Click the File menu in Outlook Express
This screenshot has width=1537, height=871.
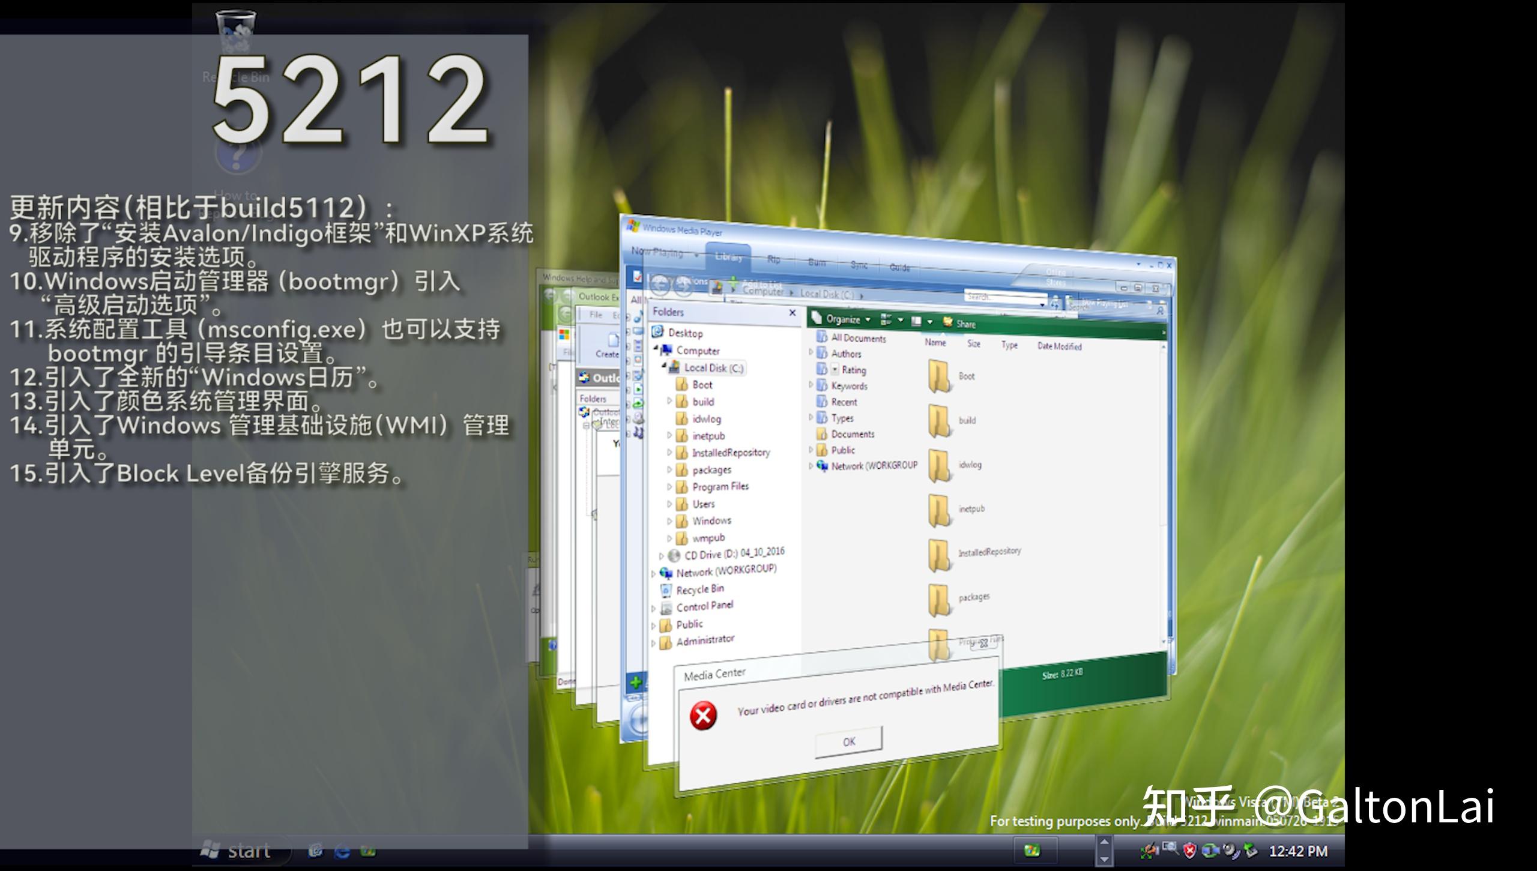coord(596,315)
